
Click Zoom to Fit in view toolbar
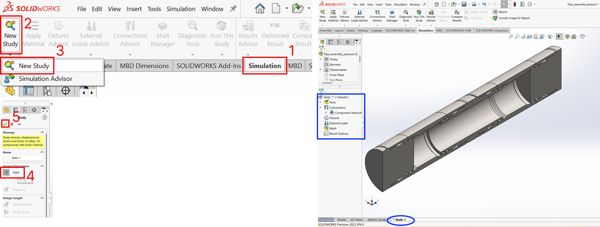(x=510, y=37)
